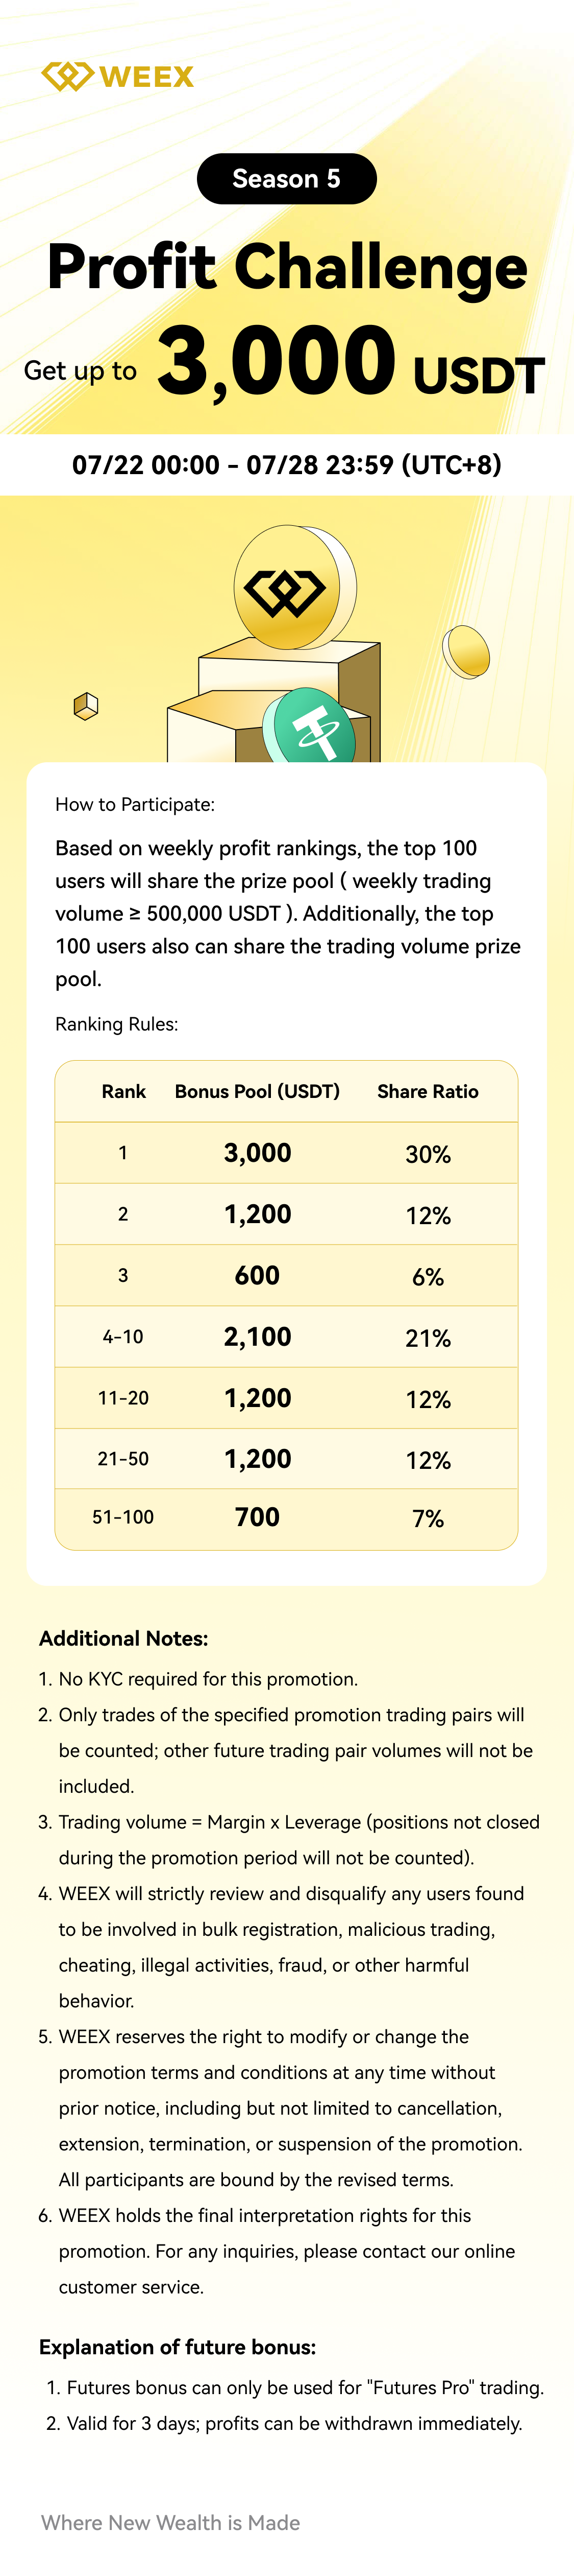Click the Rank column header
Image resolution: width=574 pixels, height=2576 pixels.
click(x=124, y=1091)
